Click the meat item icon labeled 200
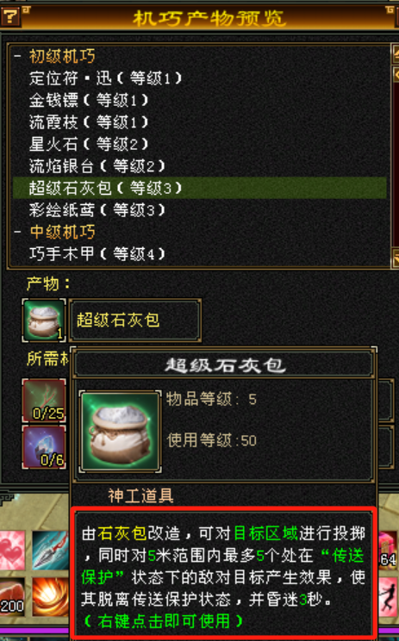This screenshot has height=641, width=399. 12,597
